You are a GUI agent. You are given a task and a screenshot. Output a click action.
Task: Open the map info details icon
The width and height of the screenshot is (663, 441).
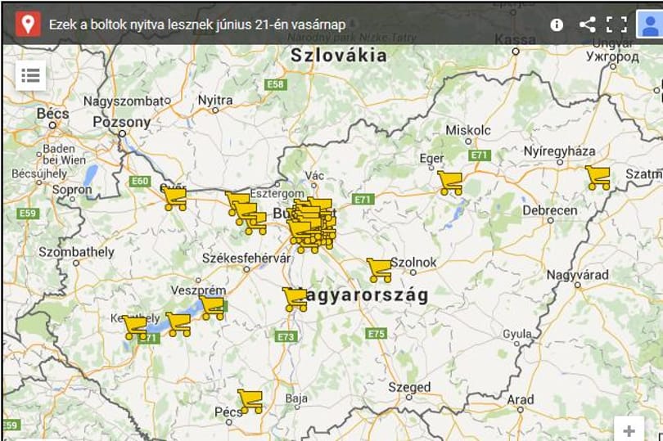pyautogui.click(x=557, y=25)
